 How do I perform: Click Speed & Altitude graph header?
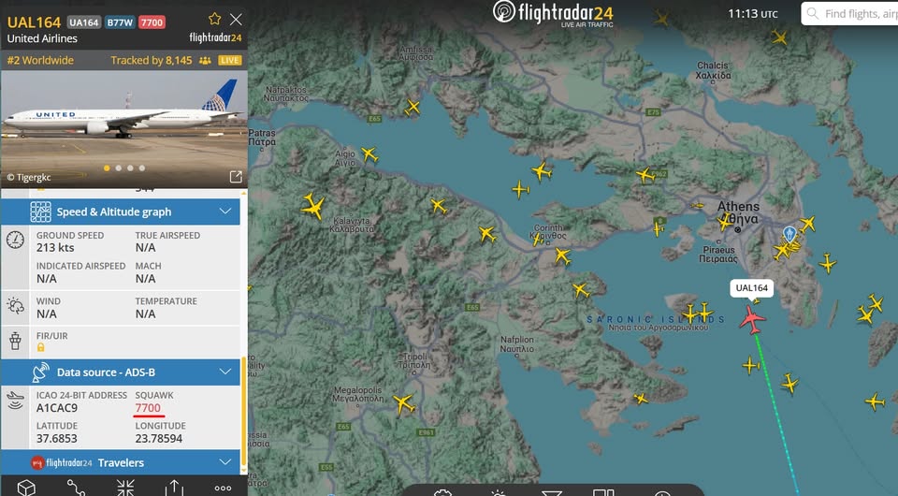pos(121,212)
